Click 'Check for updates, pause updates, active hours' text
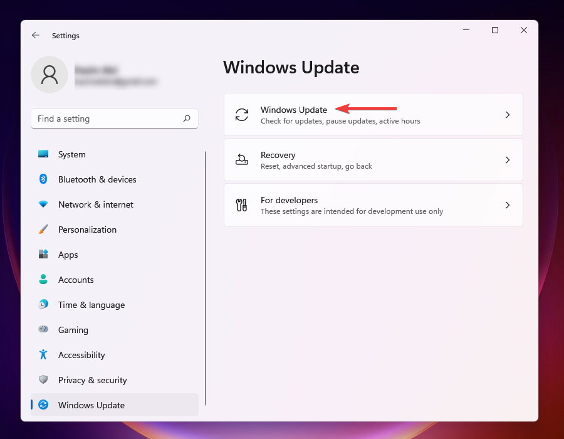Viewport: 564px width, 439px height. tap(340, 121)
